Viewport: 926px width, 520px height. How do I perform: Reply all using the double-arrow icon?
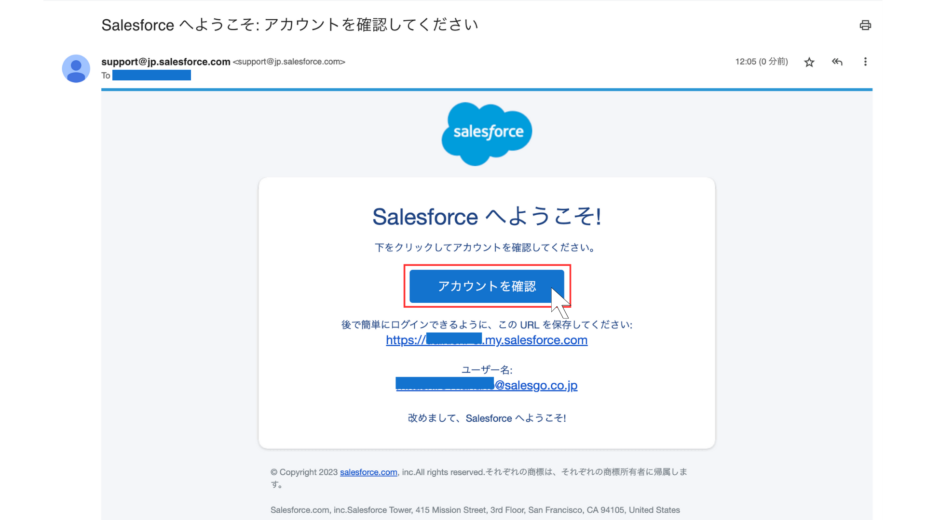point(837,62)
